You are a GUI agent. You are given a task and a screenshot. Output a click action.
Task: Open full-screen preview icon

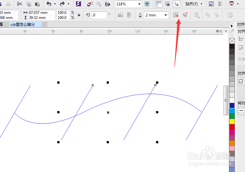coord(147,4)
